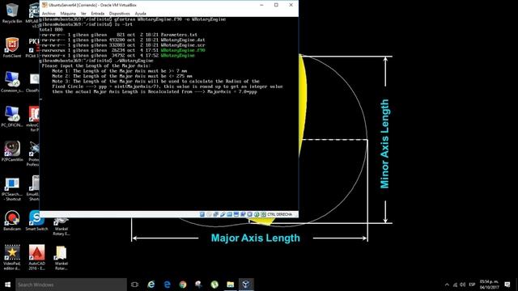
Task: Click the Search Windows input box
Action: point(70,285)
